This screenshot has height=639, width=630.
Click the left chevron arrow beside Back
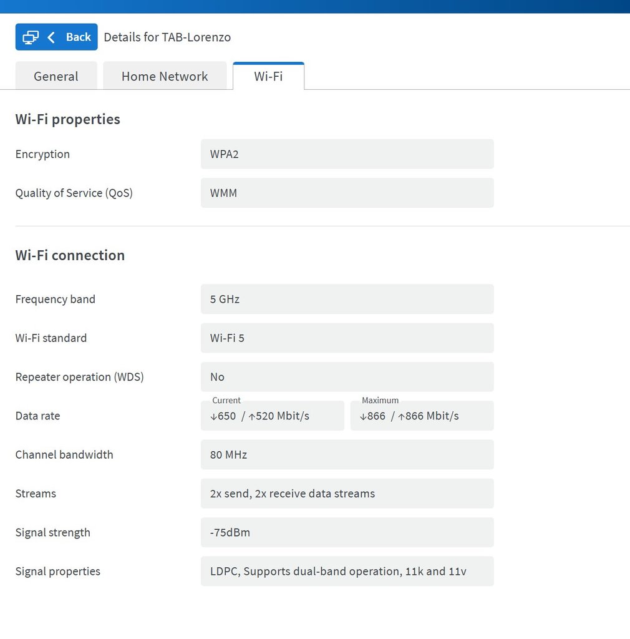click(x=51, y=37)
